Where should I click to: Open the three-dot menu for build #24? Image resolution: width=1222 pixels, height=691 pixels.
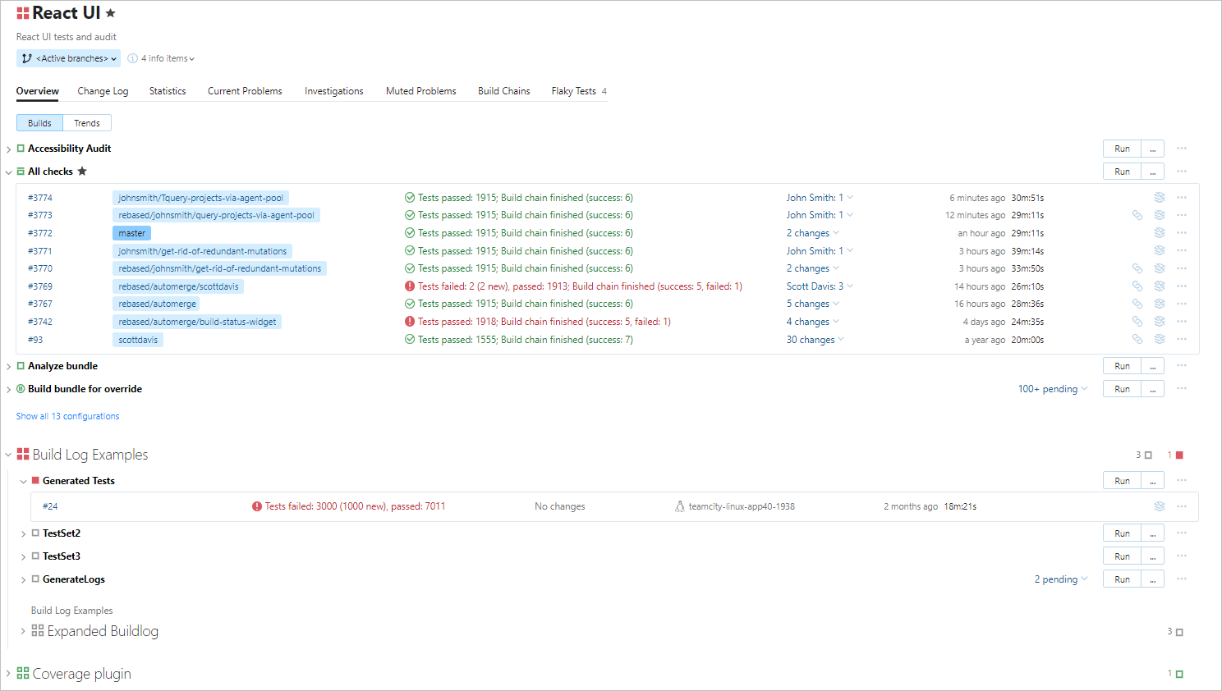pos(1182,506)
